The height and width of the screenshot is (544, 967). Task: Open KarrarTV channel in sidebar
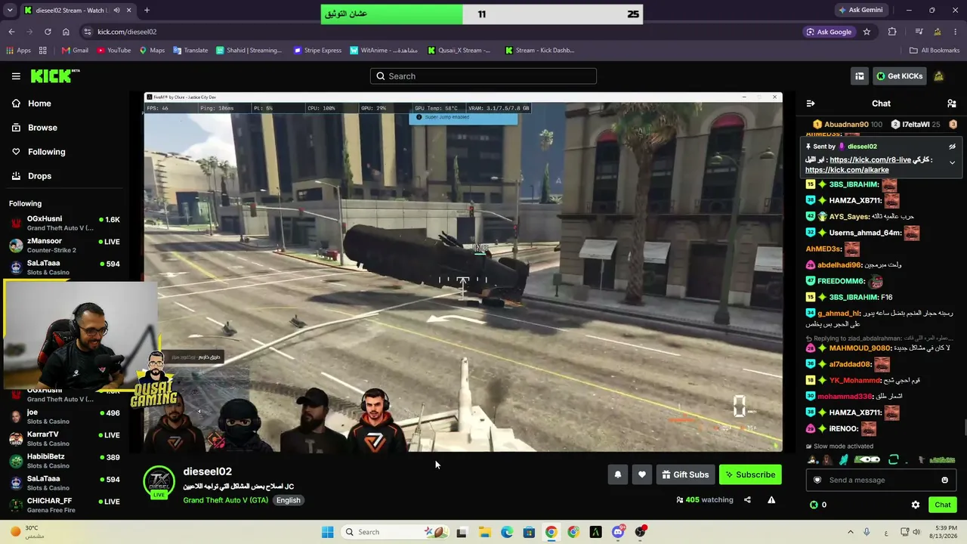[64, 438]
